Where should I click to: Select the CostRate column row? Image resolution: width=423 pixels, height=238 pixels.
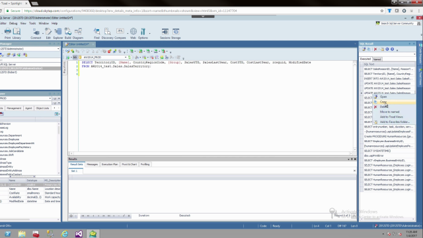pos(30,193)
